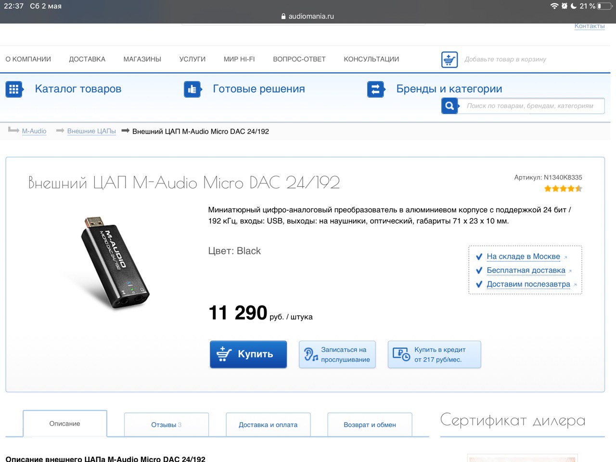
Task: Tap the battery indicator icon
Action: 605,6
